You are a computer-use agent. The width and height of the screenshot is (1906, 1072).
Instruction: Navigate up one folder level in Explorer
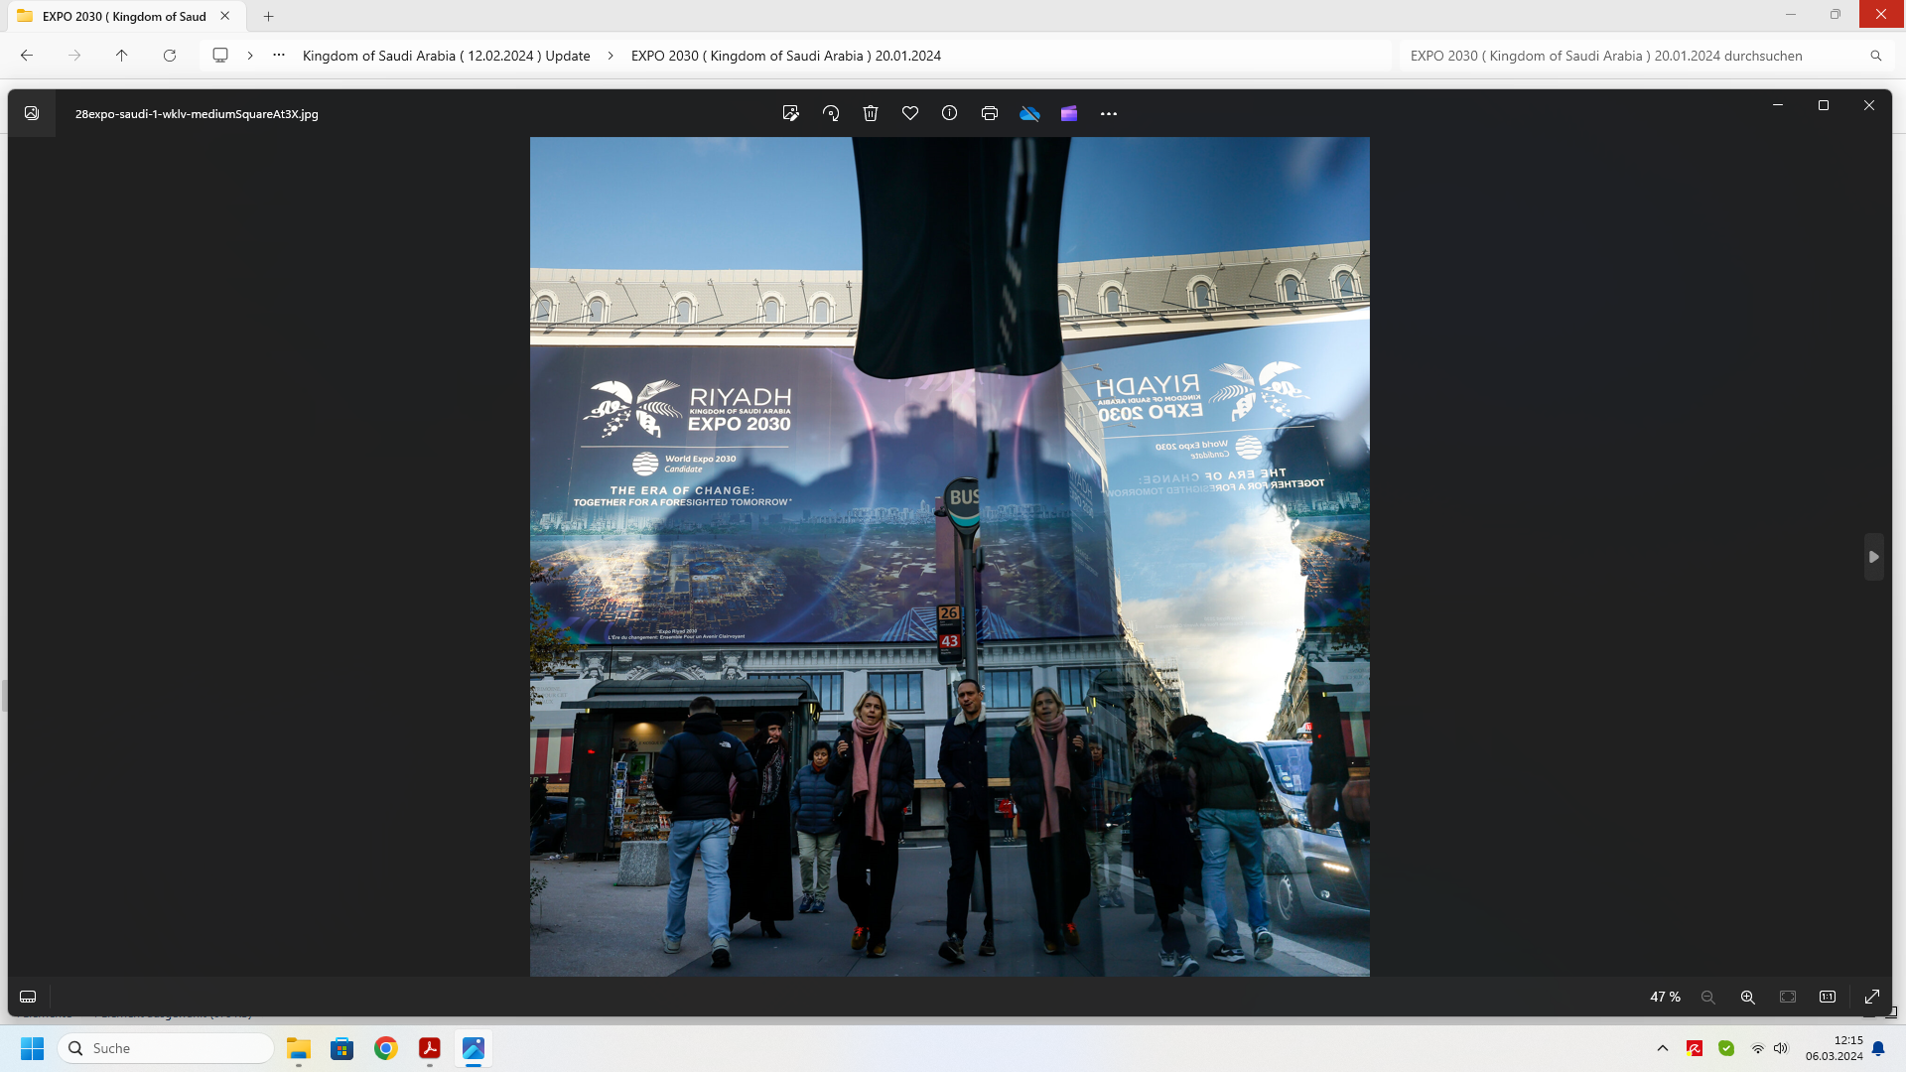122,56
